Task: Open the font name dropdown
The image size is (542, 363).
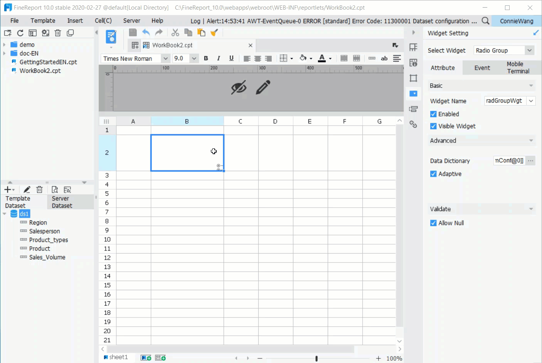Action: coord(166,59)
